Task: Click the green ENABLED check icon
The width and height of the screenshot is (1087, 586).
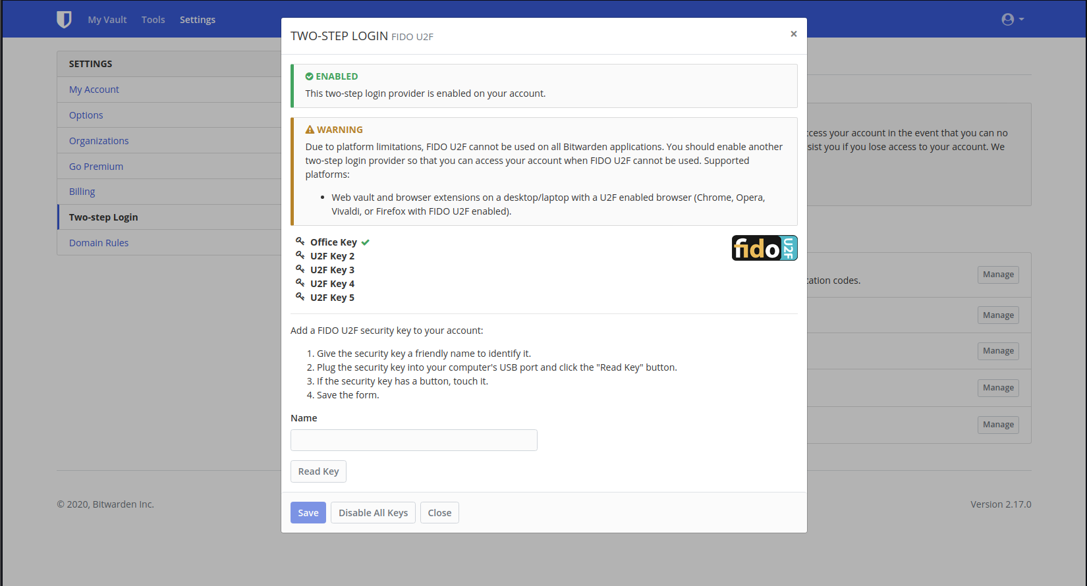Action: coord(309,76)
